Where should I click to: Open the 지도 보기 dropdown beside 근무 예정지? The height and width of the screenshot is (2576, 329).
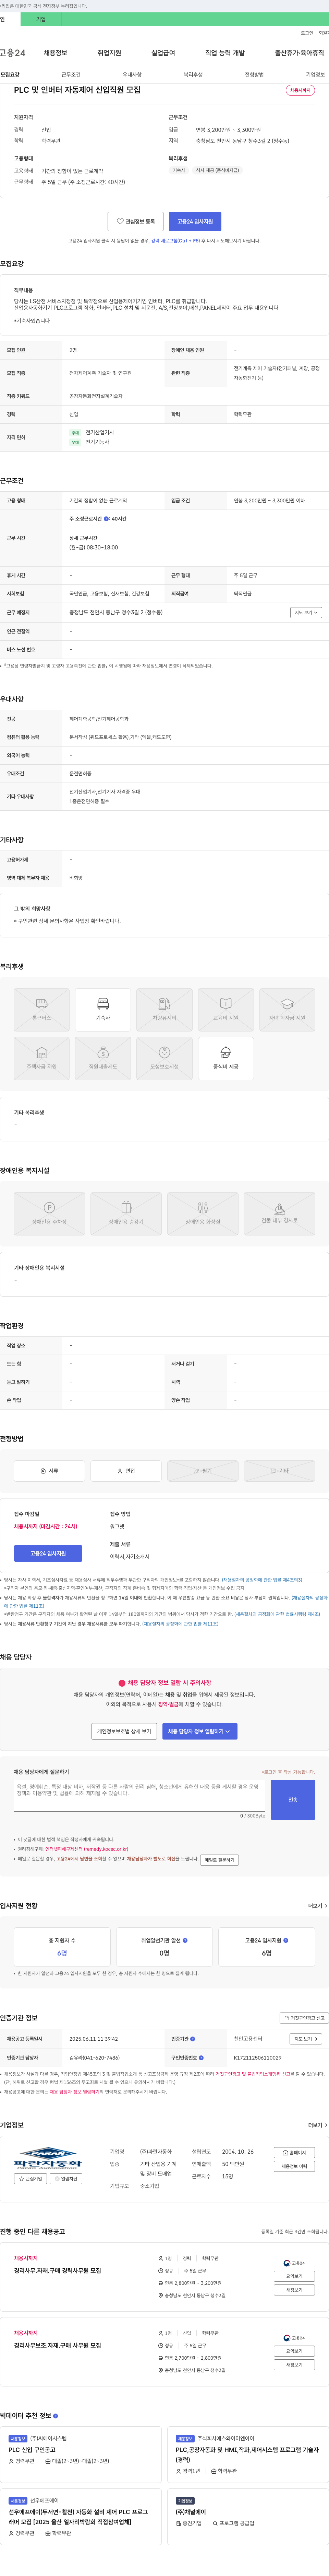click(x=306, y=612)
